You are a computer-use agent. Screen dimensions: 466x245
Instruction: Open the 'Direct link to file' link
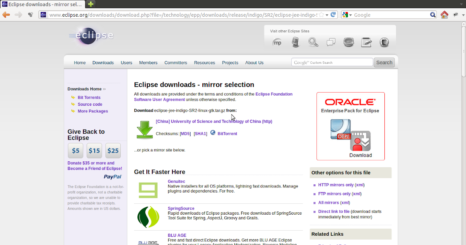point(334,212)
